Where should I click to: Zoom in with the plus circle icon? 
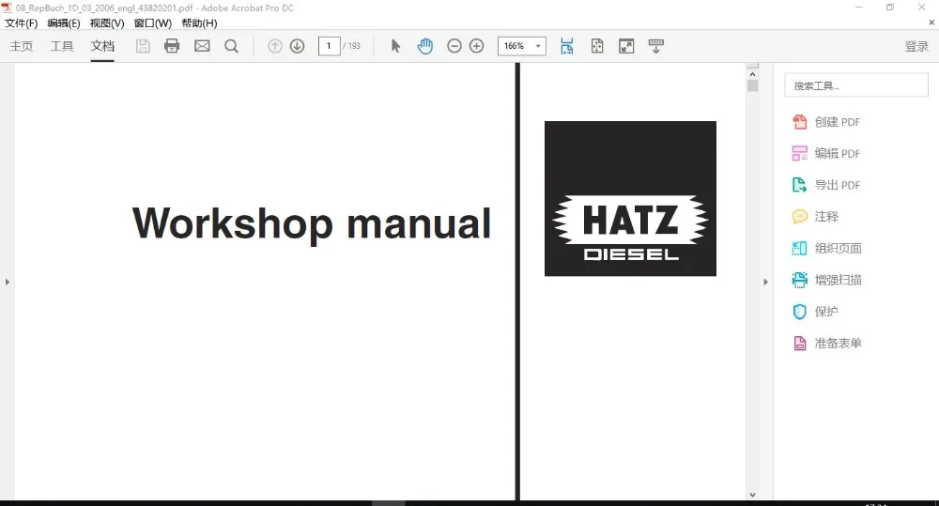coord(477,46)
